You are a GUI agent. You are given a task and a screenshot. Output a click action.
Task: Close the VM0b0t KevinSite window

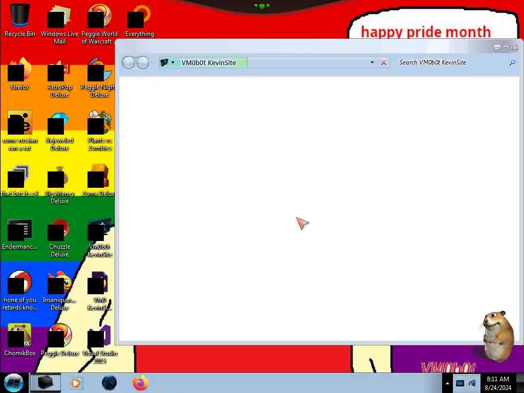click(x=515, y=48)
